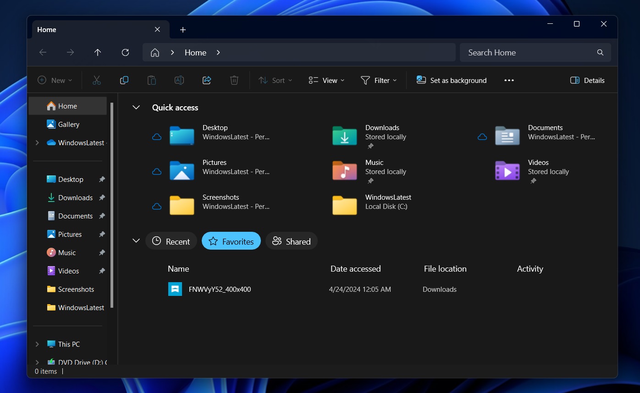The width and height of the screenshot is (640, 393).
Task: Click the File location column header
Action: click(x=445, y=269)
